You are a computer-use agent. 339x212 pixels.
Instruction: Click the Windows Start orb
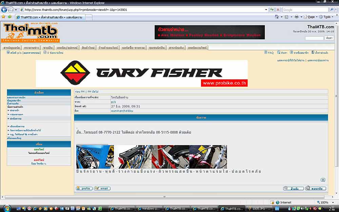[6, 208]
